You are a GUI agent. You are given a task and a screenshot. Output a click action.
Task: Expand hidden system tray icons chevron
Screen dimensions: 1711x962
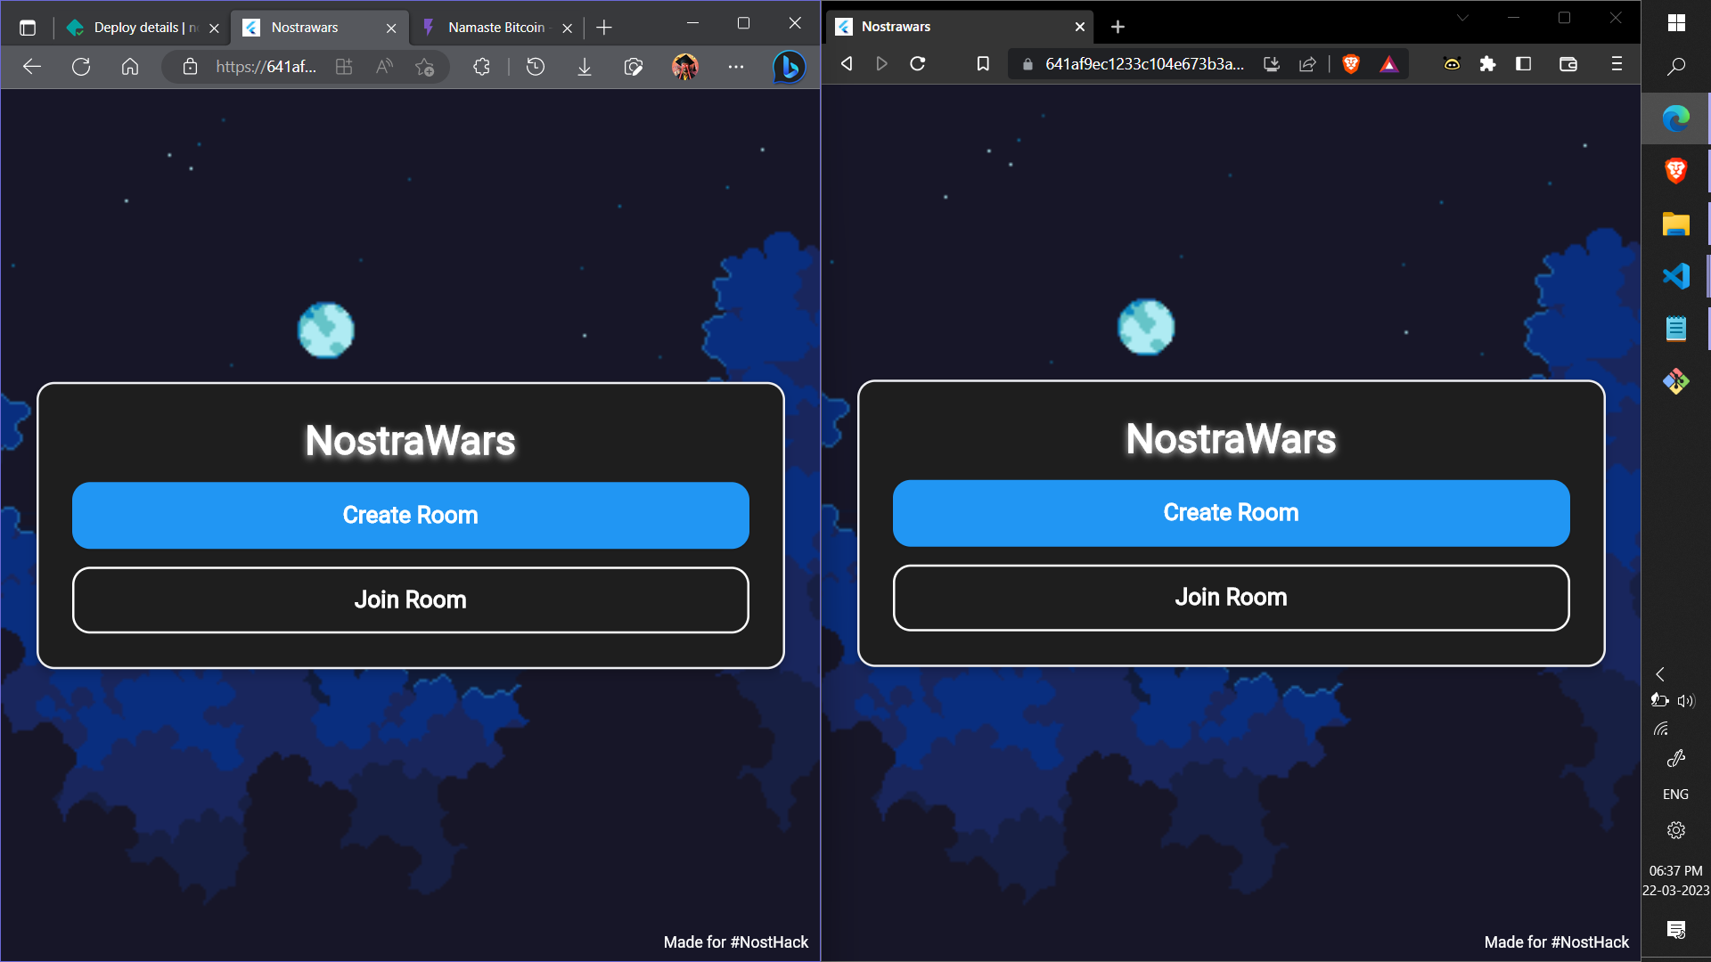[1660, 674]
